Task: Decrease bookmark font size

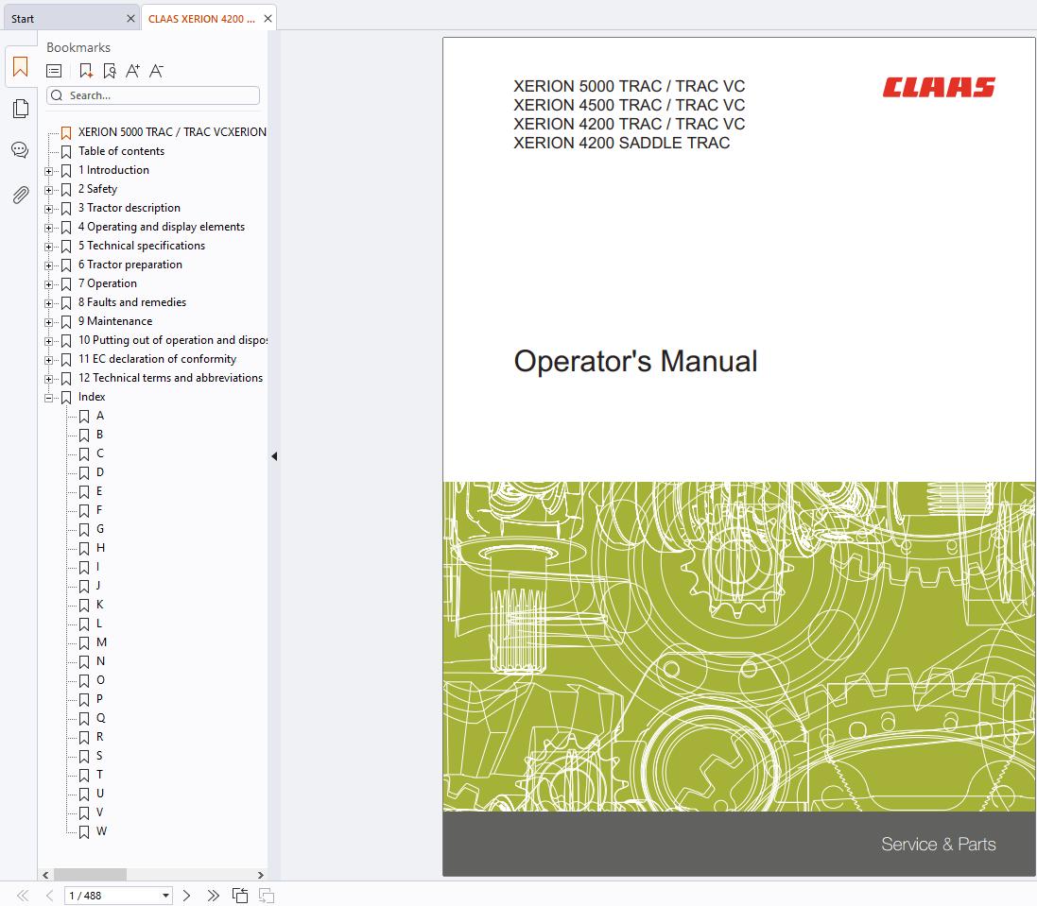Action: pos(157,71)
